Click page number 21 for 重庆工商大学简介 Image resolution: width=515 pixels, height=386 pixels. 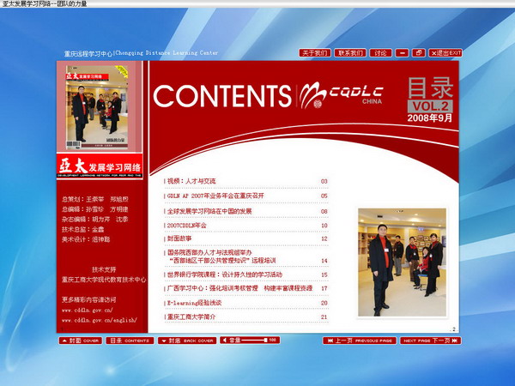tap(324, 317)
